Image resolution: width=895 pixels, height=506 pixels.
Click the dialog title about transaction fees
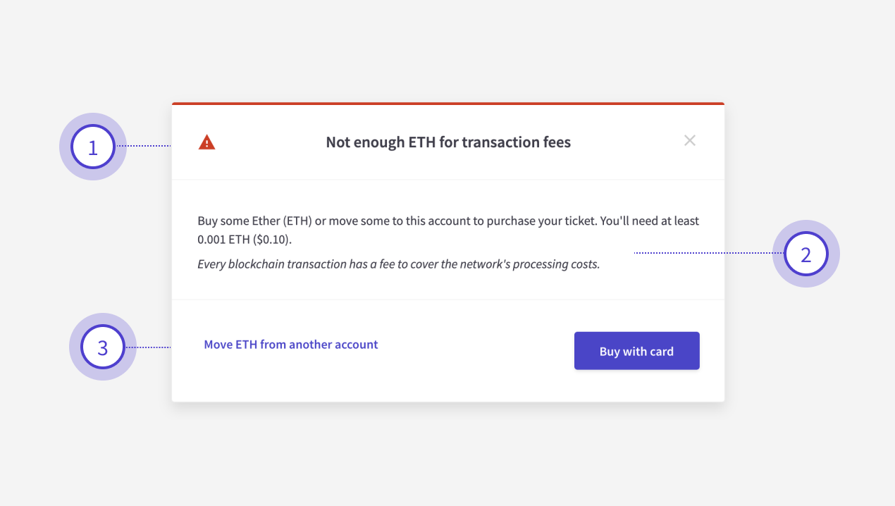[x=448, y=142]
